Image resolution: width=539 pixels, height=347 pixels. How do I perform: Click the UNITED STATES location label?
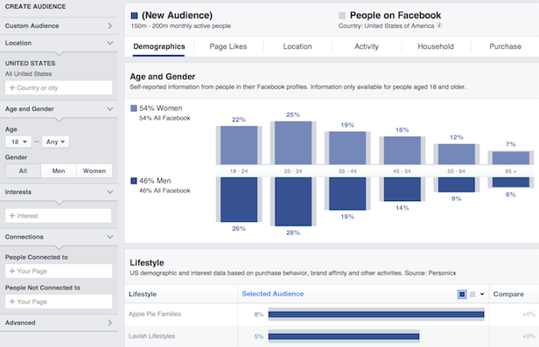click(x=31, y=64)
